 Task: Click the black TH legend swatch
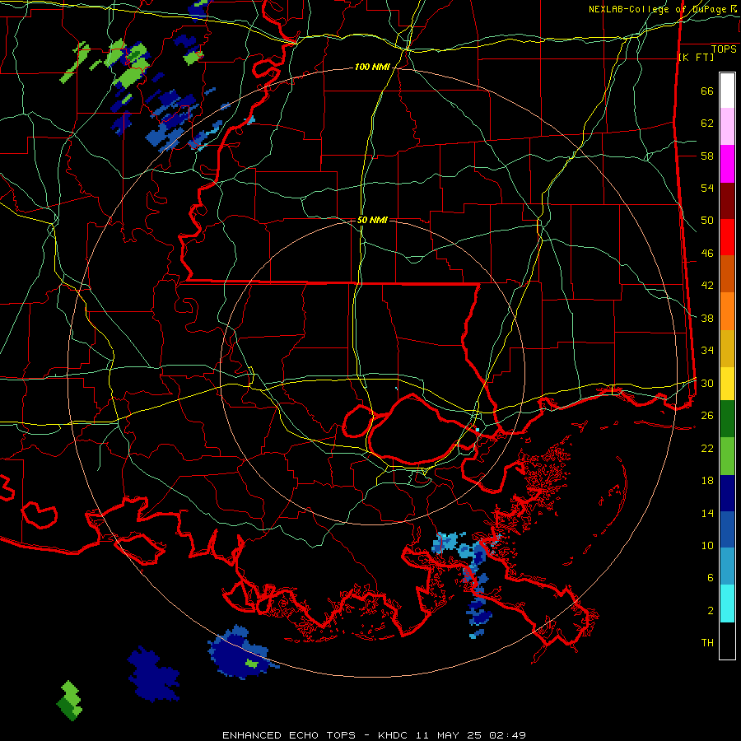click(x=727, y=641)
